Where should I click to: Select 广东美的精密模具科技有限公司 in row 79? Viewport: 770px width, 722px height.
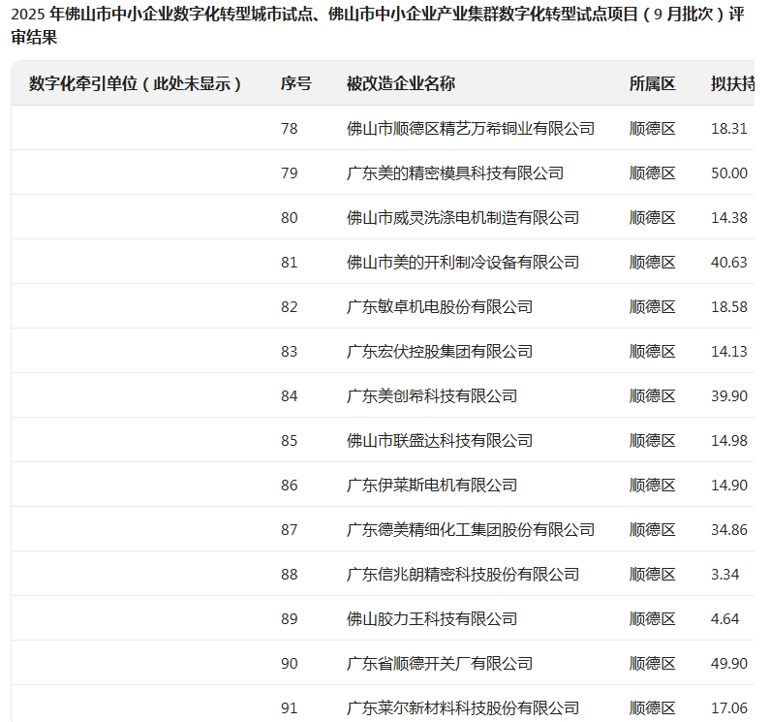pyautogui.click(x=455, y=173)
